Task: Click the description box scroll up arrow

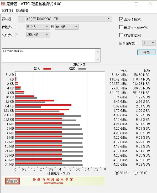Action: tap(98, 52)
